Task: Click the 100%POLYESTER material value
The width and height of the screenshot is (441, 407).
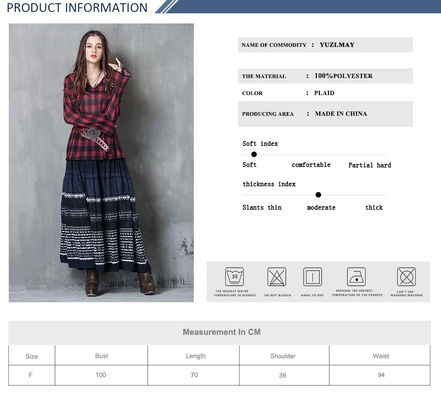Action: pyautogui.click(x=344, y=76)
